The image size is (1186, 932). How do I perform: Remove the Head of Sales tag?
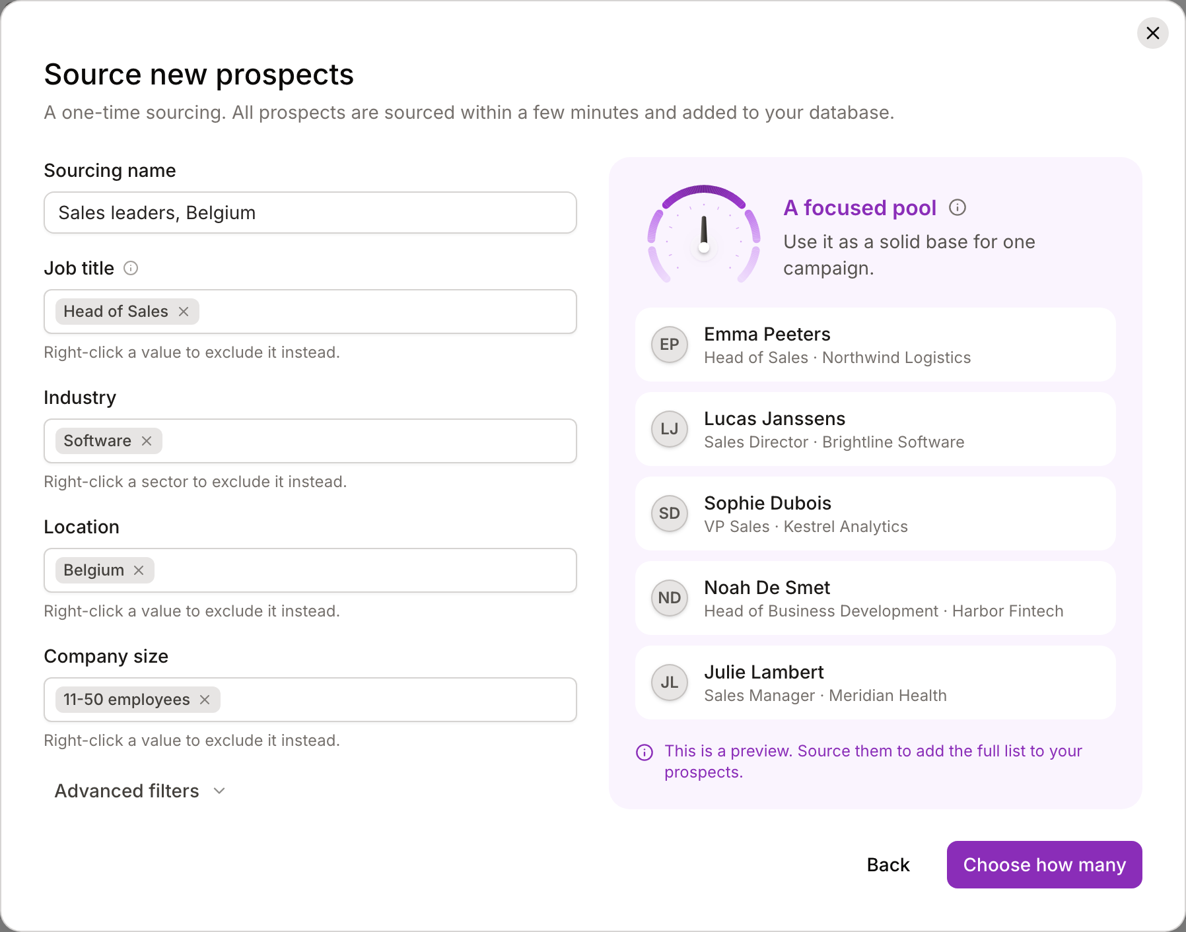tap(184, 312)
